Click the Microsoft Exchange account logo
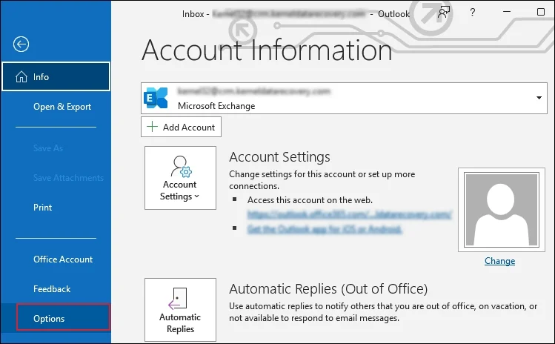Screen dimensions: 555x344 click(156, 98)
